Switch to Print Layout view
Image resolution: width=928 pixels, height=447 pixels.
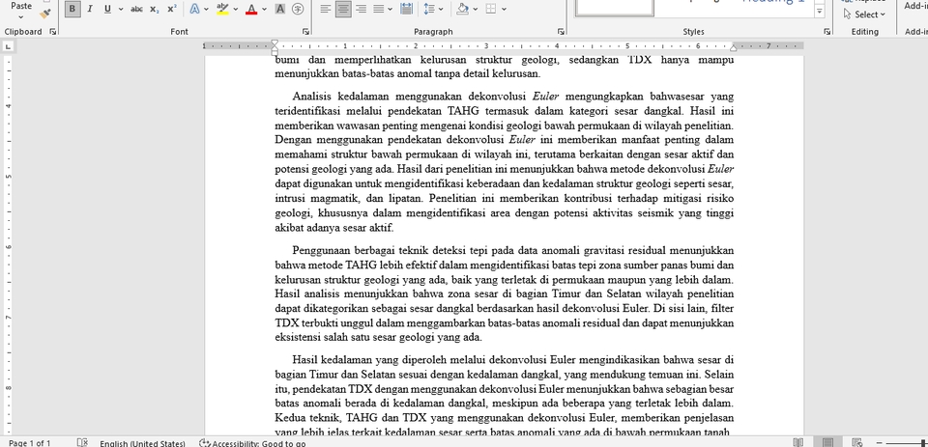pyautogui.click(x=827, y=443)
